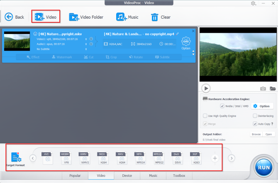Click the preview video frame
The width and height of the screenshot is (278, 183).
pos(238,54)
